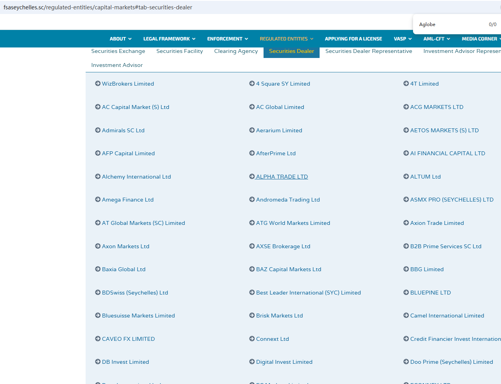Open the BDSwiss (Seychelles) Ltd entry

135,293
